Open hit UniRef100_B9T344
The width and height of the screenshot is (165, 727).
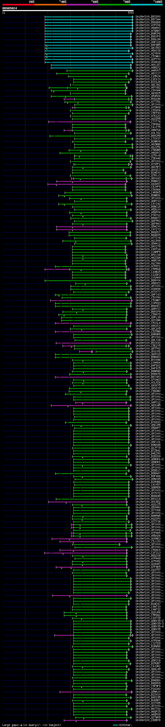click(x=148, y=20)
